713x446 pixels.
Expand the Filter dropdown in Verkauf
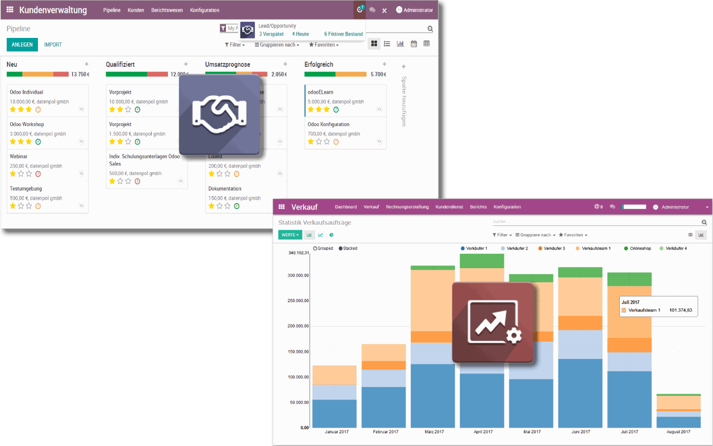[502, 235]
